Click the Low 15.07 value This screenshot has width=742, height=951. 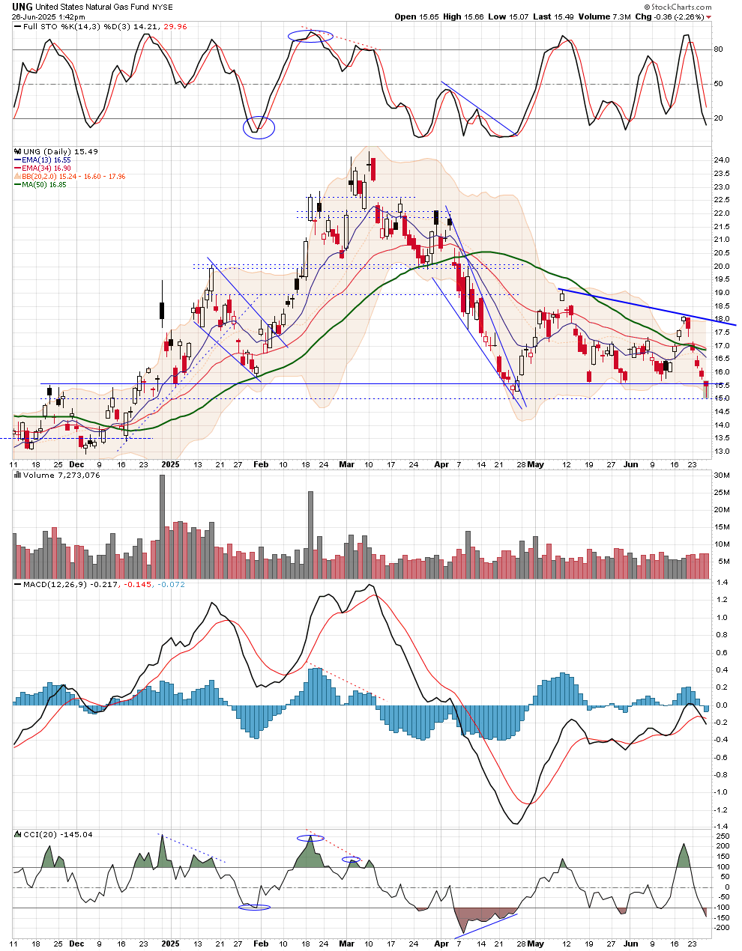pos(508,16)
